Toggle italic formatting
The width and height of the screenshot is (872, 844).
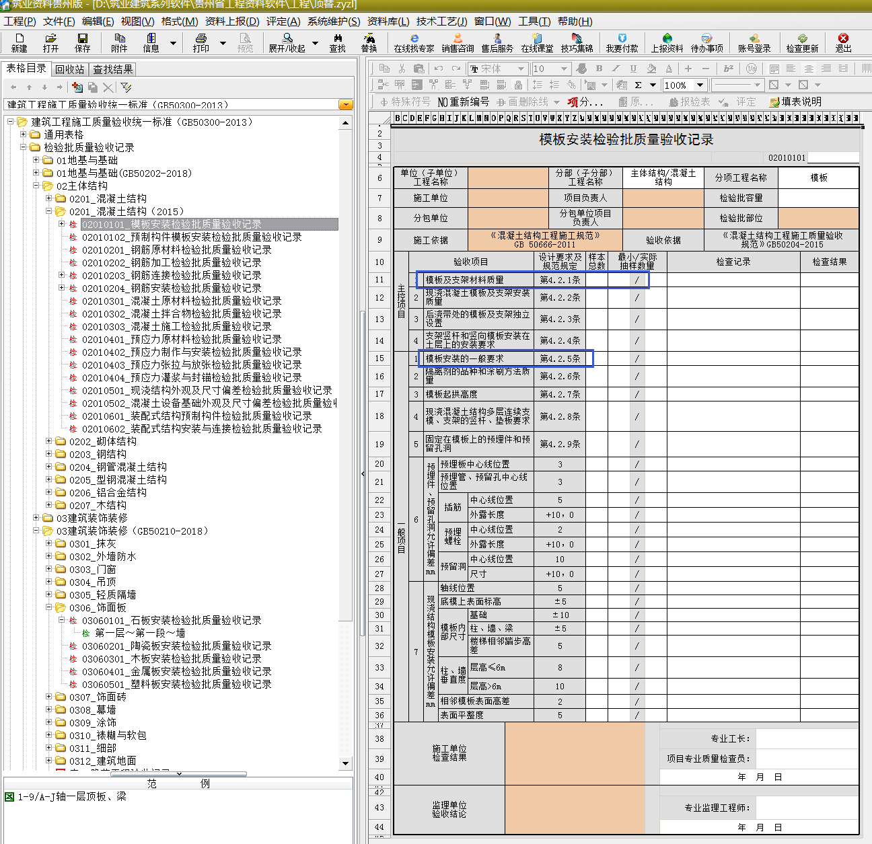[x=616, y=68]
